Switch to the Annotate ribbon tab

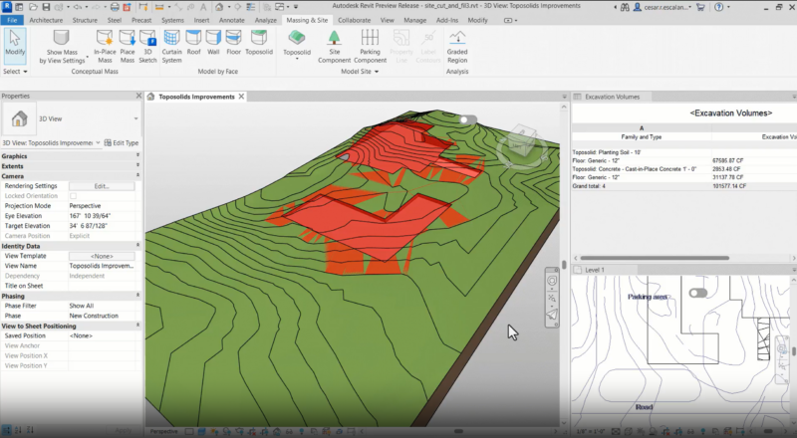[x=232, y=20]
